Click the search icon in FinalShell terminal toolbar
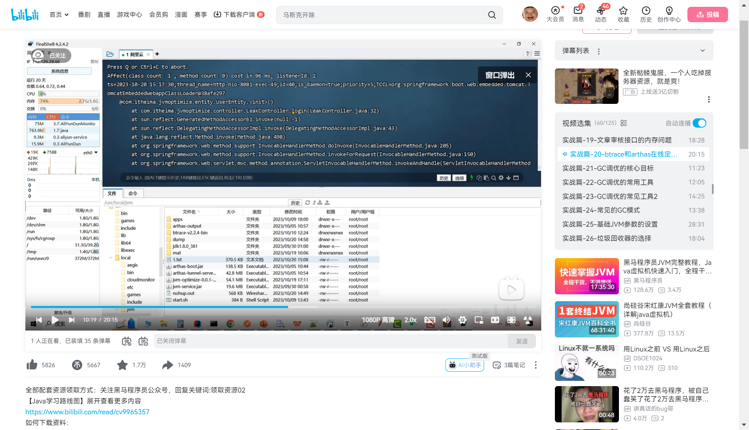 pos(493,178)
